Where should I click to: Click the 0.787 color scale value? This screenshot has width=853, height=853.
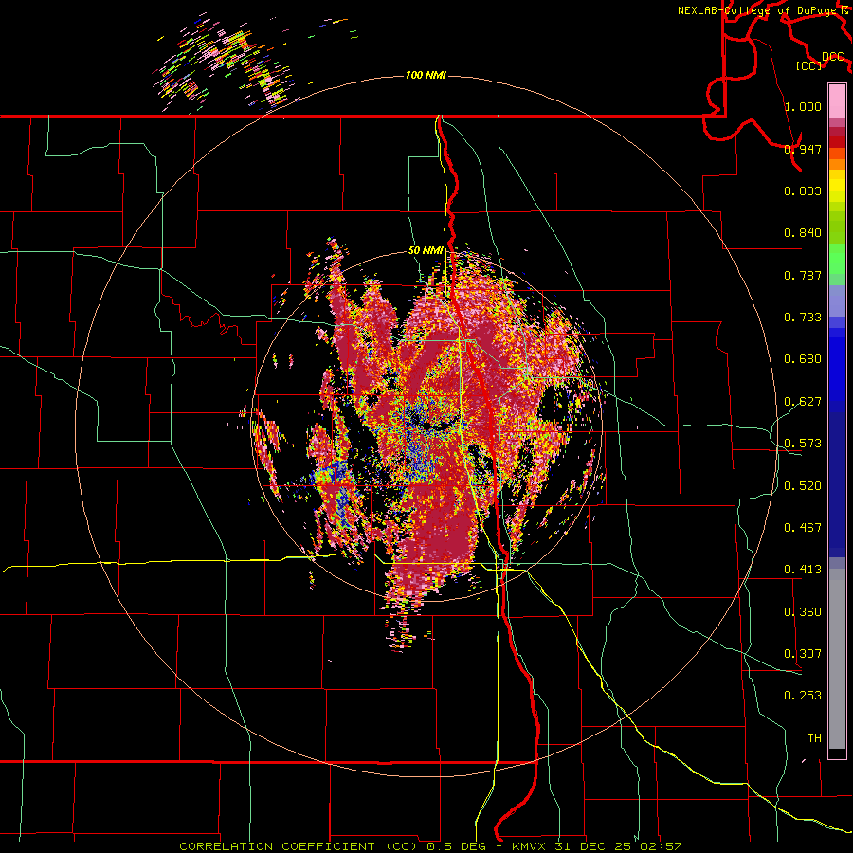[x=803, y=275]
